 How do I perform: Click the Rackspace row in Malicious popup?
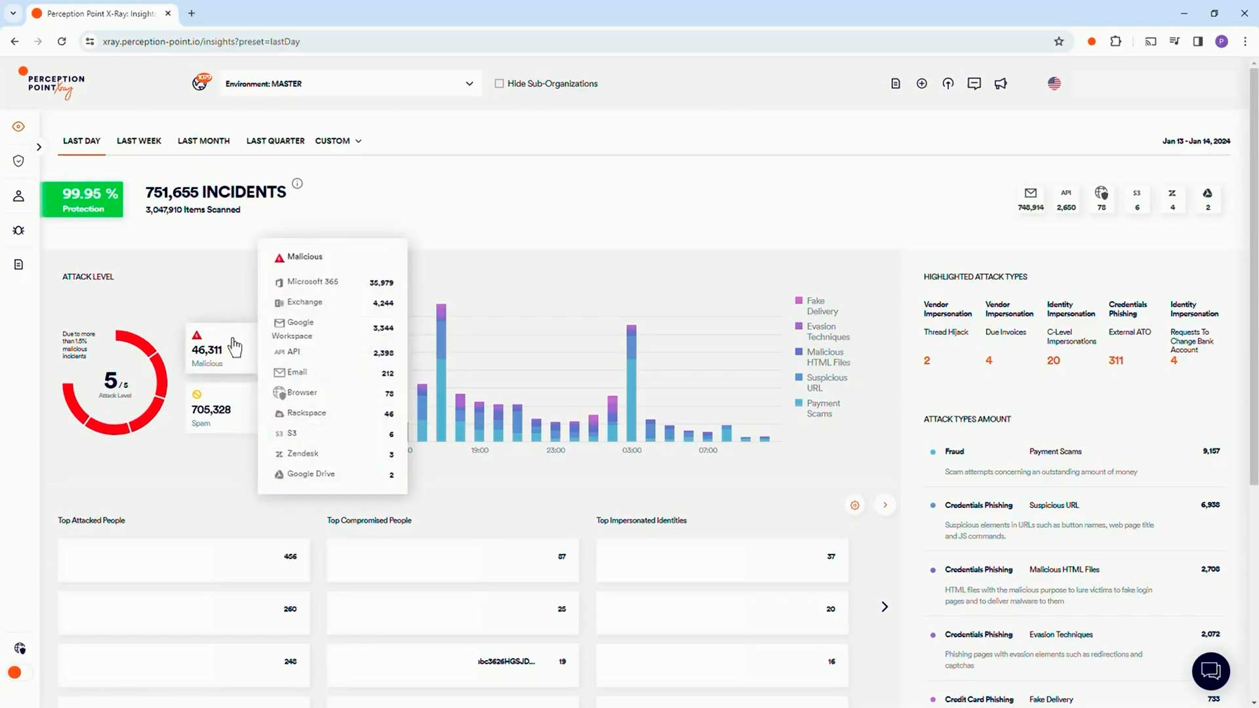click(x=333, y=413)
